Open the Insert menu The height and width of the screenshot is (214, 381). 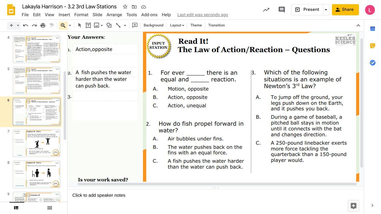click(x=64, y=15)
